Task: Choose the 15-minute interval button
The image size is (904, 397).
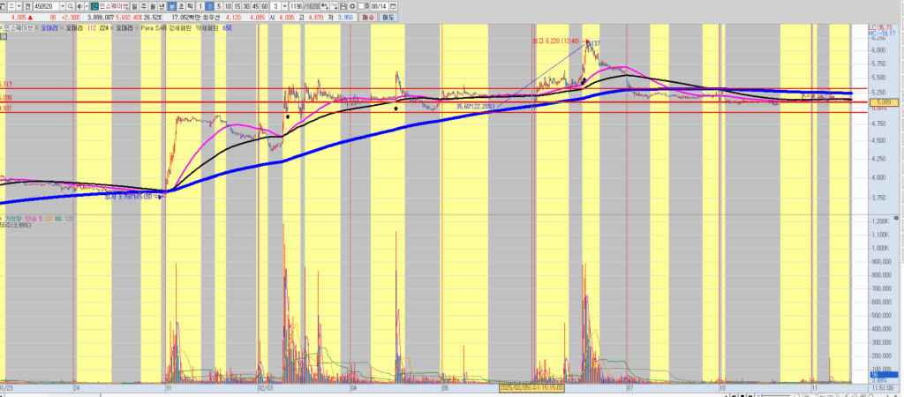Action: coord(237,6)
